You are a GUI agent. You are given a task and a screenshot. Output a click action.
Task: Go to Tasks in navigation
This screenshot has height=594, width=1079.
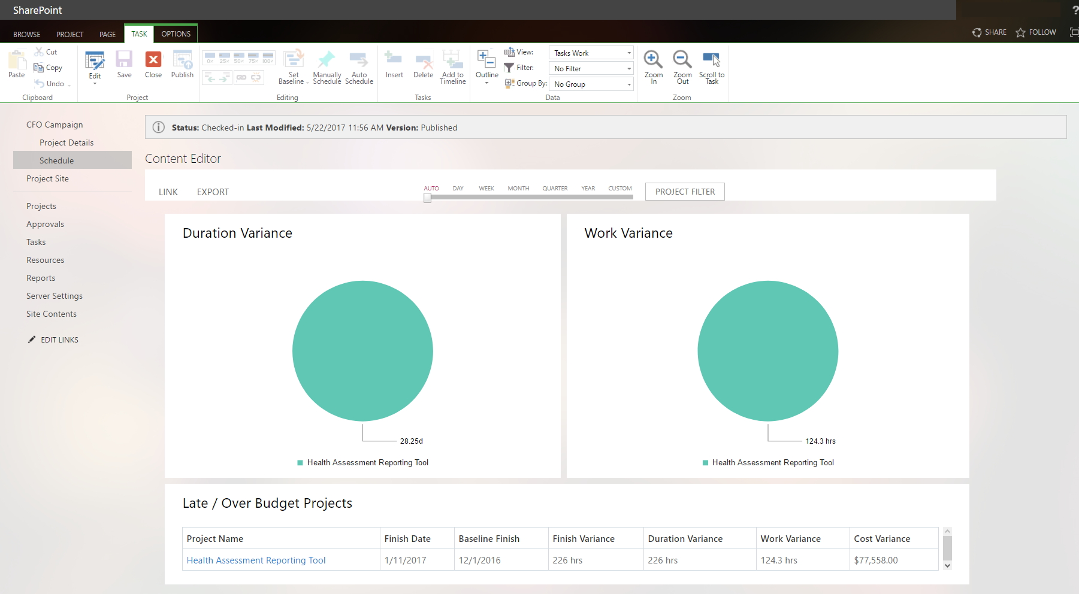(36, 242)
